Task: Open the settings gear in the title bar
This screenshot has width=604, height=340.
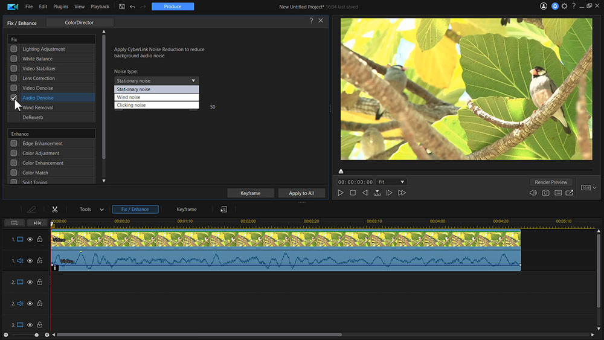Action: click(x=564, y=7)
